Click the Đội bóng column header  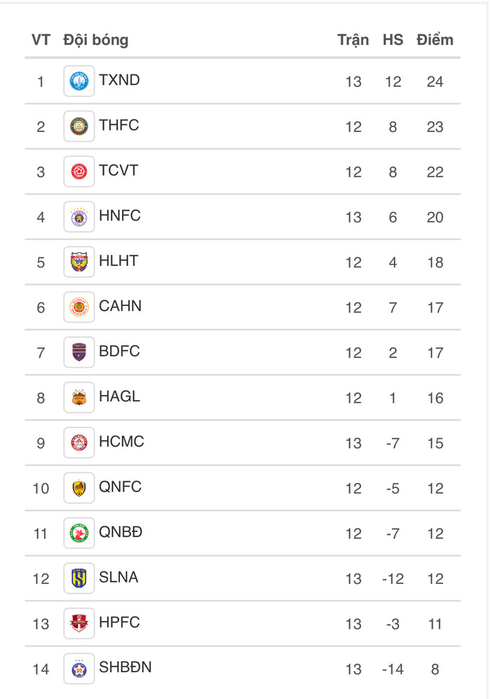[x=95, y=39]
